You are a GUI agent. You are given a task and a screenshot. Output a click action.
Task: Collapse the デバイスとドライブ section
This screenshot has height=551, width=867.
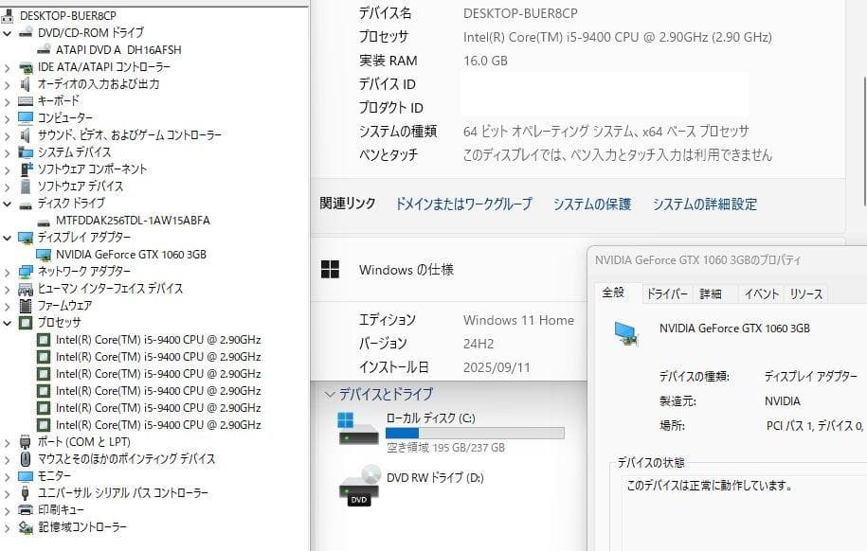click(329, 393)
